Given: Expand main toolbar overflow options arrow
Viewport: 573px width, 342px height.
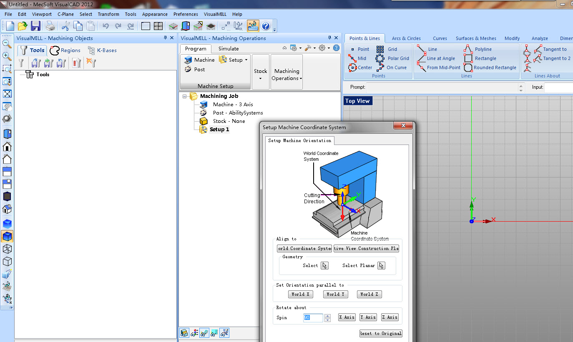Looking at the screenshot, I should tap(274, 30).
